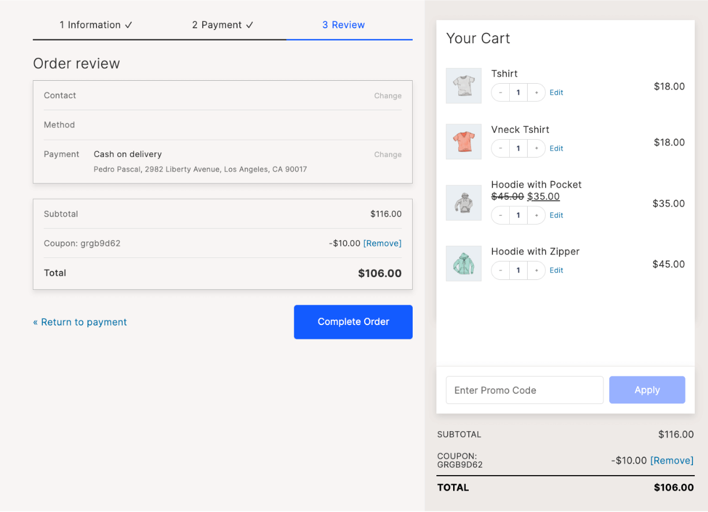Edit the Hoodie with Pocket item
Screen dimensions: 708x512
coord(556,215)
